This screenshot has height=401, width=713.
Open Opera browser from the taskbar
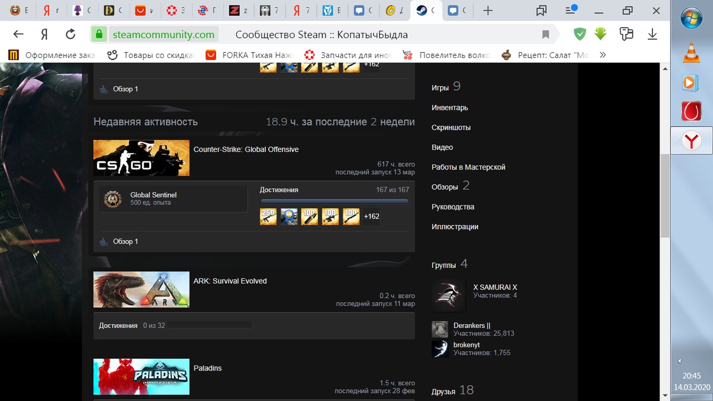point(691,111)
